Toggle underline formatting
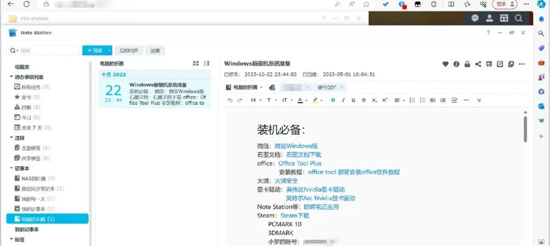Screen dimensions: 553x246 click(353, 100)
